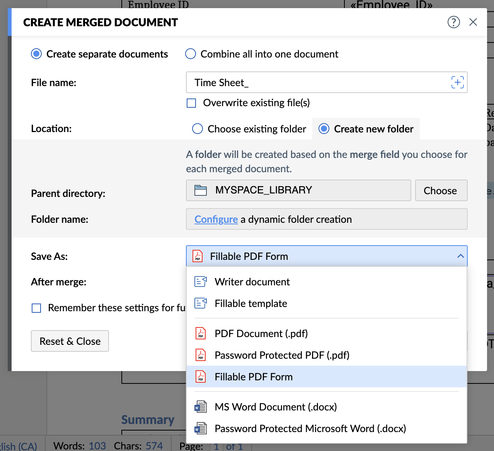Click the insert merge field icon in File name
494x451 pixels.
(457, 82)
